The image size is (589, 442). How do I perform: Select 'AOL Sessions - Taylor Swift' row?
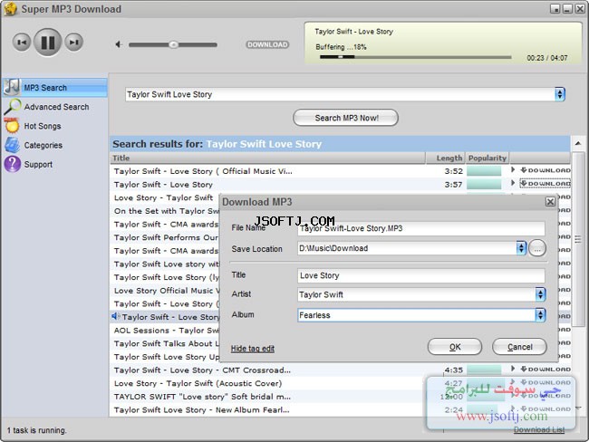[165, 331]
